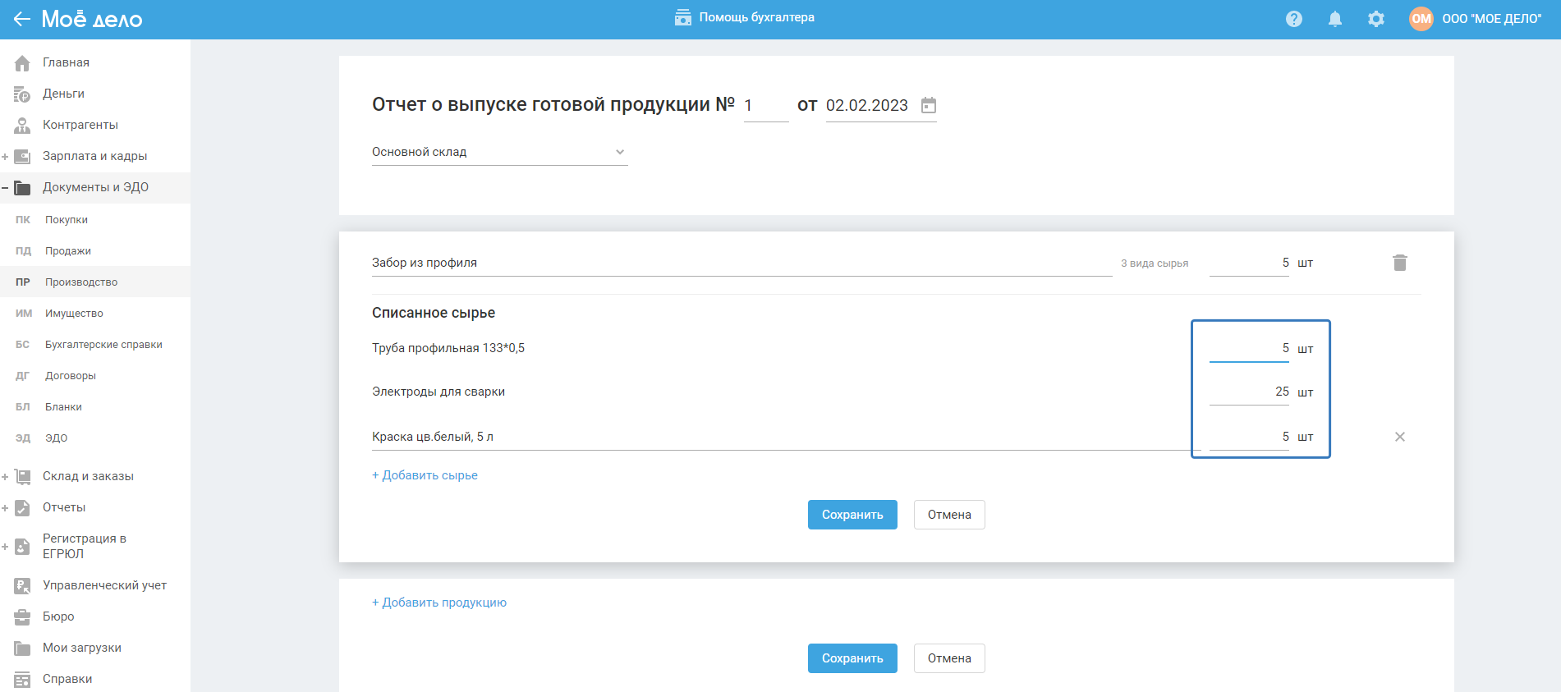
Task: Save the product card with upper Сохранить
Action: tap(852, 515)
